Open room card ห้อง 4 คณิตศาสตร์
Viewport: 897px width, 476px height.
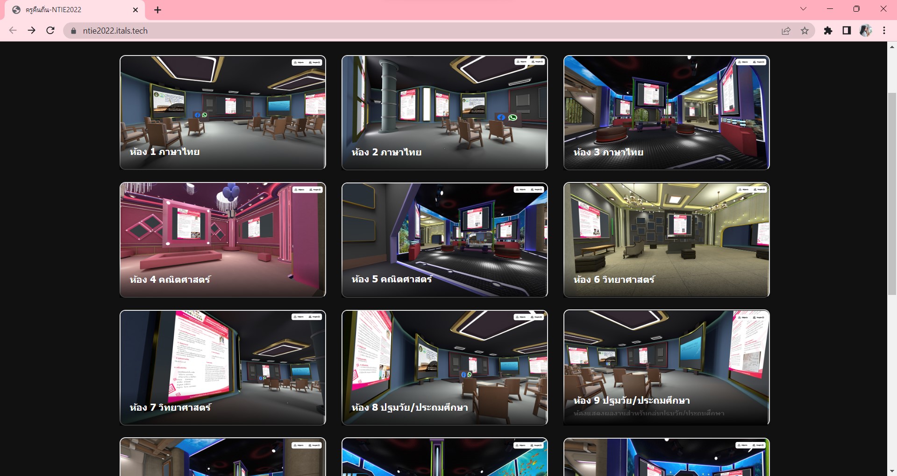pyautogui.click(x=223, y=240)
